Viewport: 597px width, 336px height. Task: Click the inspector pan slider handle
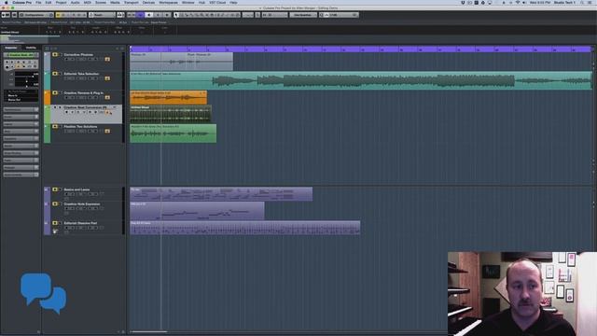click(27, 81)
